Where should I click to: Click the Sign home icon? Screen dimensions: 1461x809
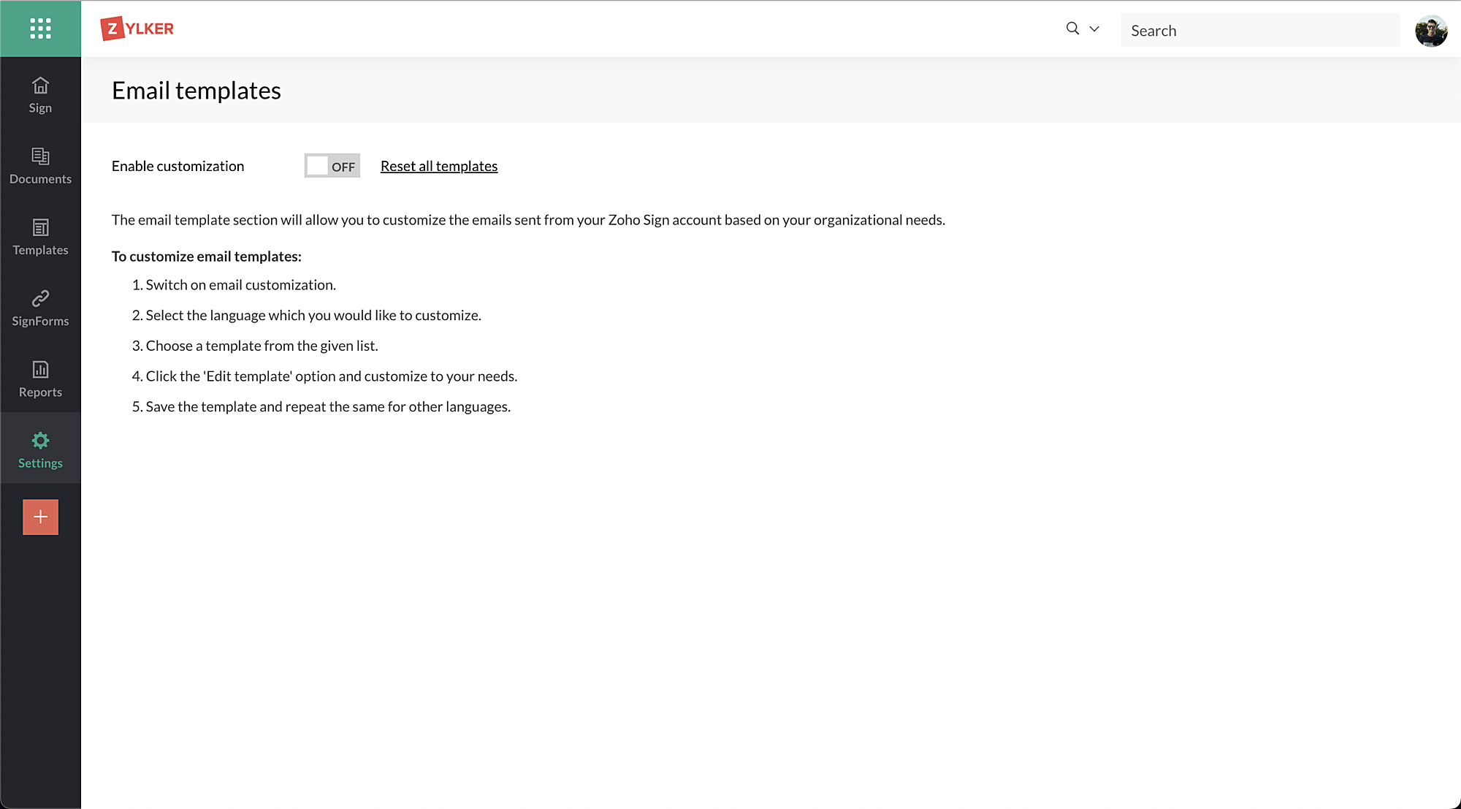click(40, 86)
